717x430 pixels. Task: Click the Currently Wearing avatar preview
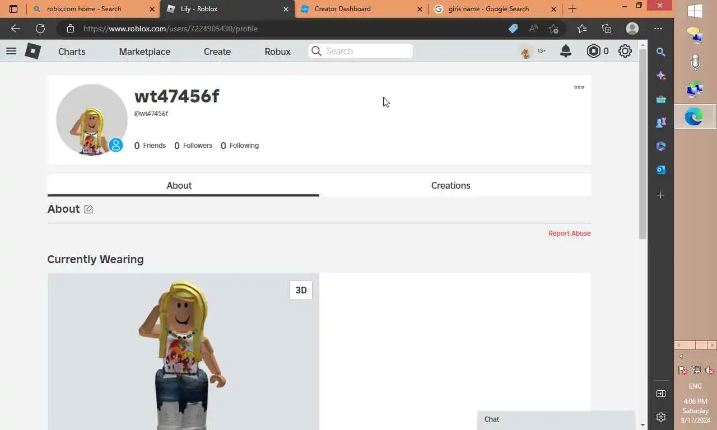point(183,352)
